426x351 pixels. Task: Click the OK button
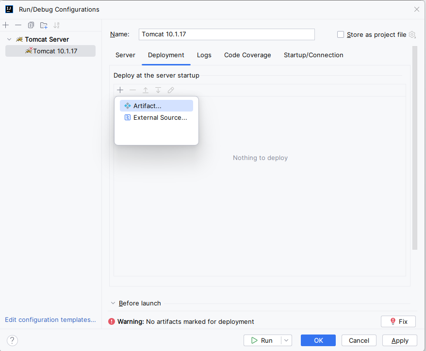[318, 340]
